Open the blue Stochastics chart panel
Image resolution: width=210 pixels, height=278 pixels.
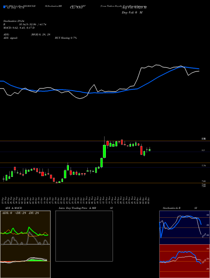coord(184,227)
